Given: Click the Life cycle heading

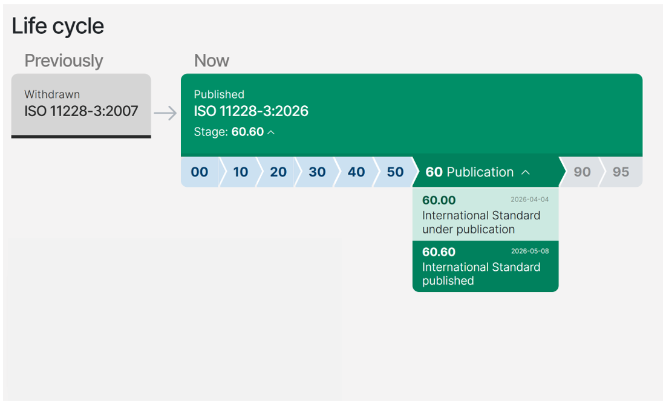Looking at the screenshot, I should point(57,26).
